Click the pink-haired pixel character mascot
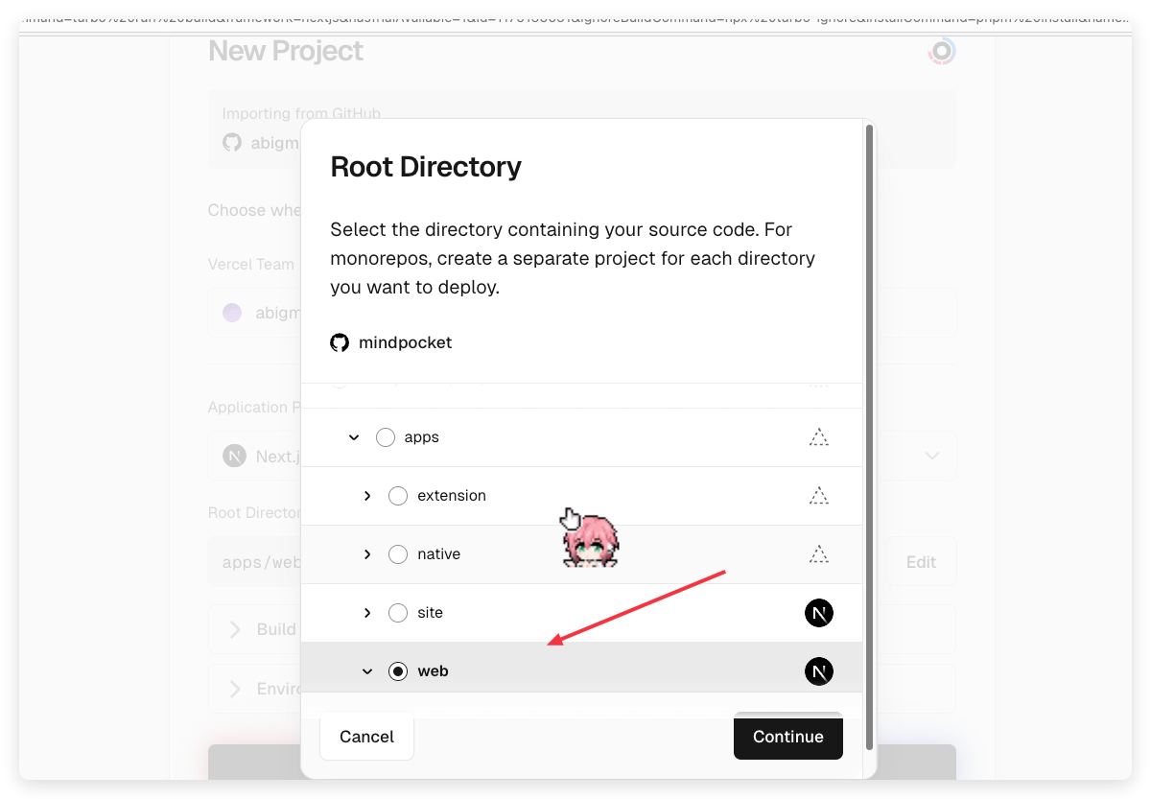This screenshot has width=1151, height=799. [592, 541]
